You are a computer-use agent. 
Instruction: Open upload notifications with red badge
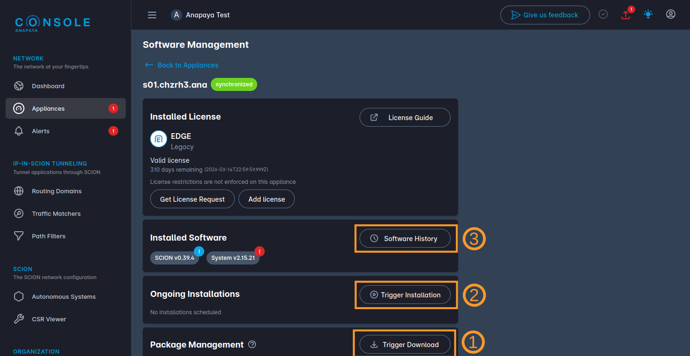coord(626,15)
